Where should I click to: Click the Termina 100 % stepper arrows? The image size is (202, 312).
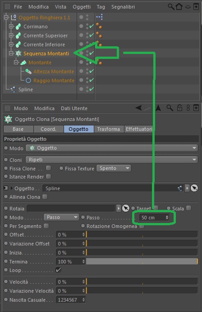tap(83, 262)
